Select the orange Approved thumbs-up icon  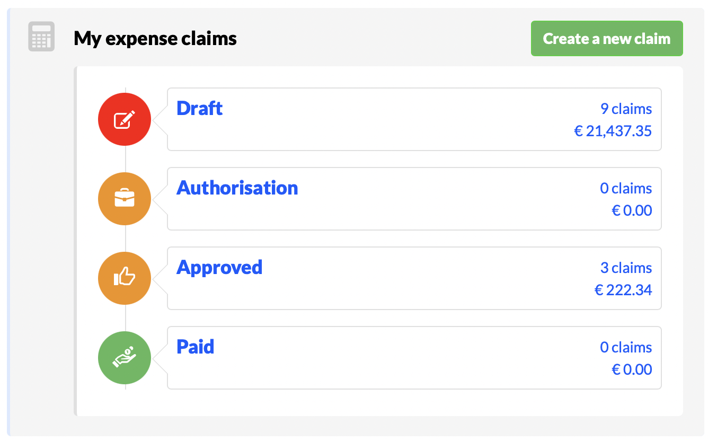tap(125, 278)
